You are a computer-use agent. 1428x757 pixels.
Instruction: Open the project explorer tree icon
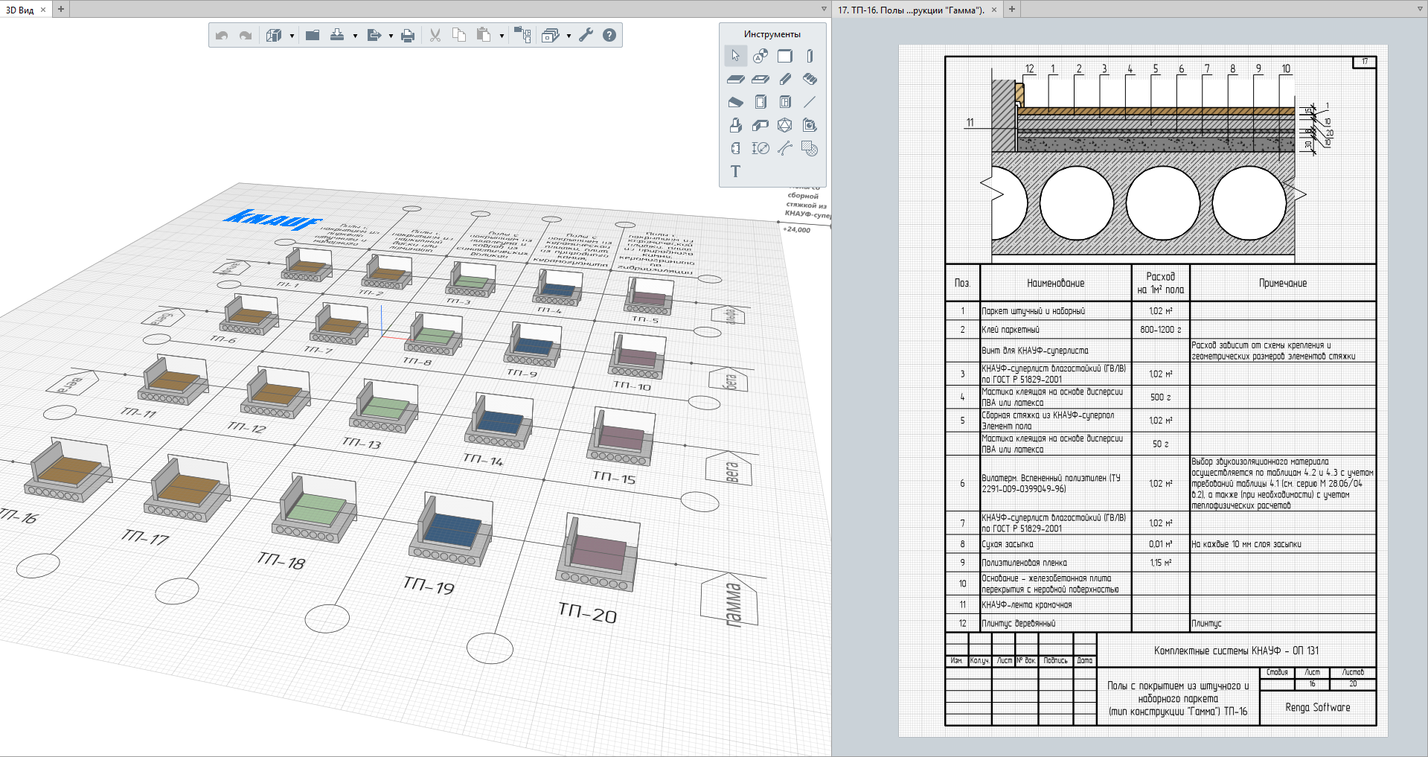point(522,35)
